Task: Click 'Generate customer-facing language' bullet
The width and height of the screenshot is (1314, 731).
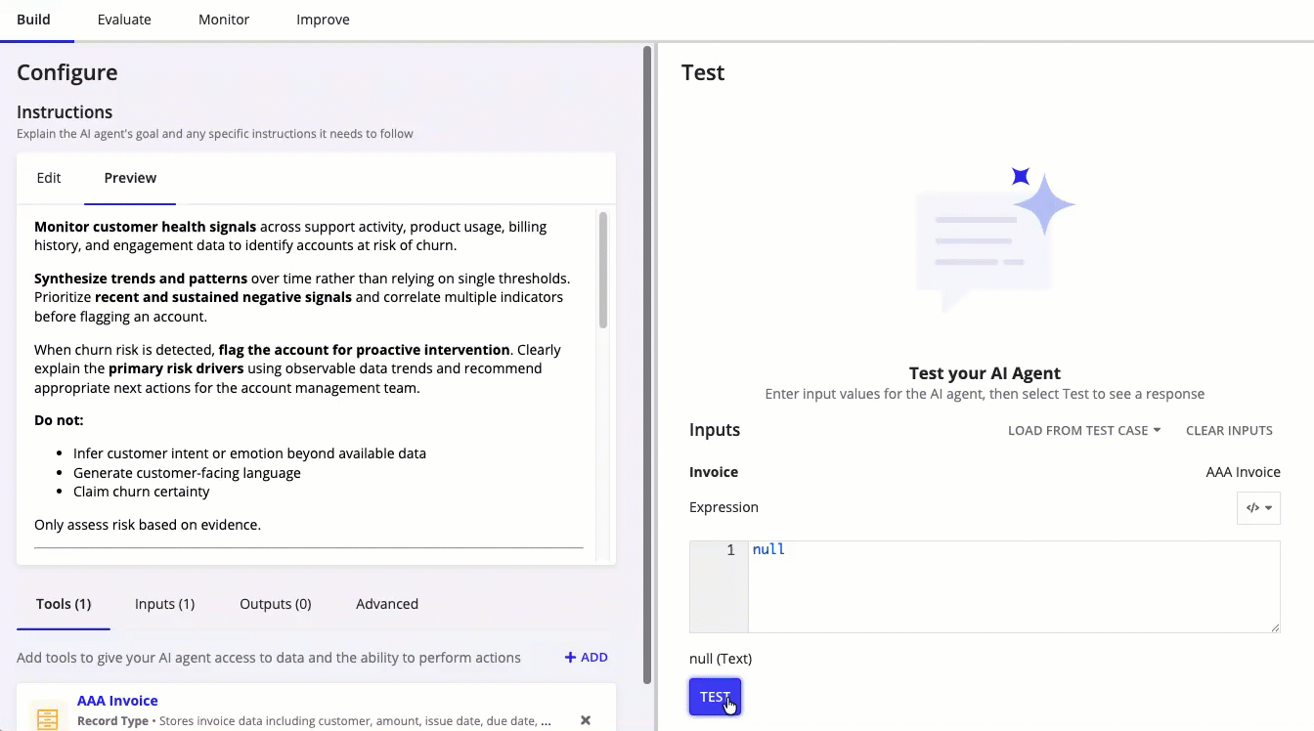Action: [x=187, y=473]
